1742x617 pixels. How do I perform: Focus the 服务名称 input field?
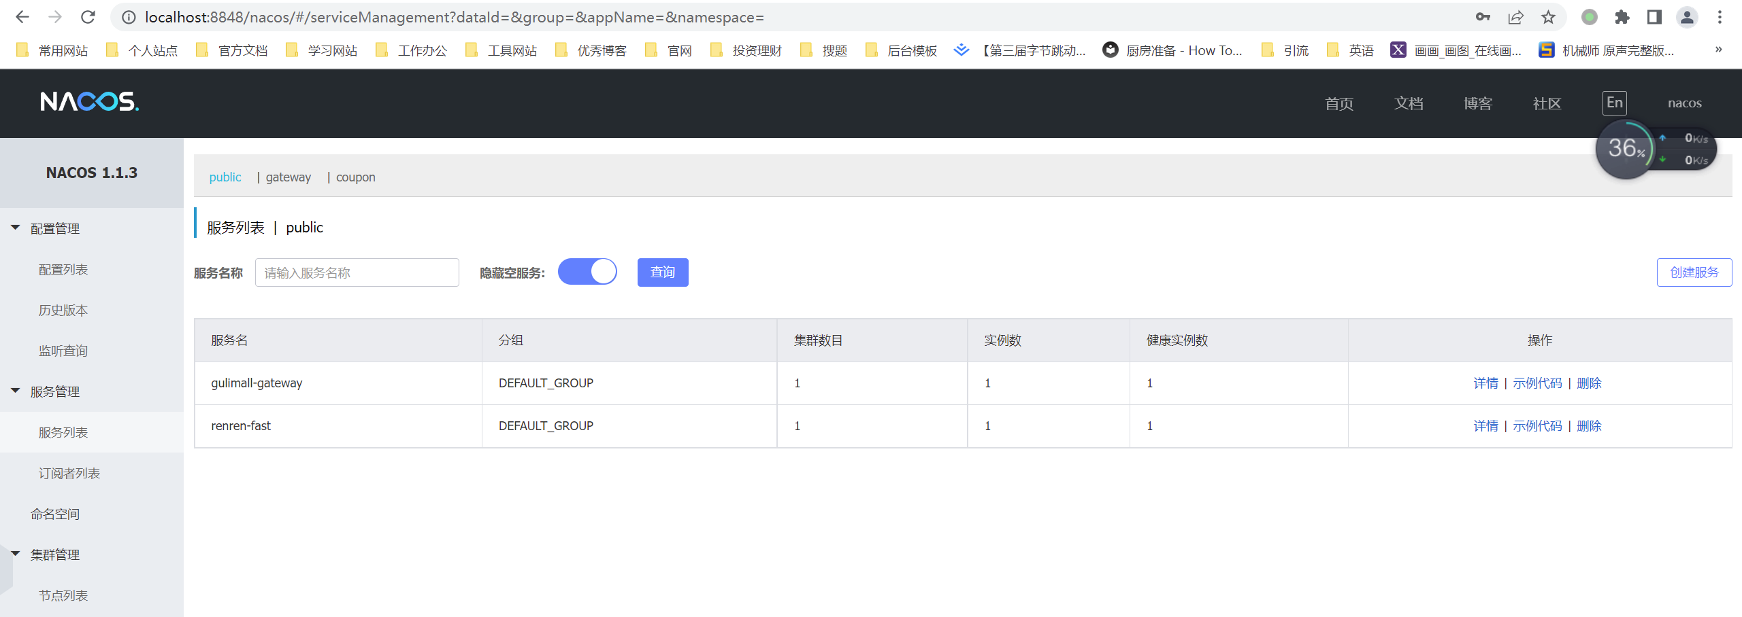357,272
